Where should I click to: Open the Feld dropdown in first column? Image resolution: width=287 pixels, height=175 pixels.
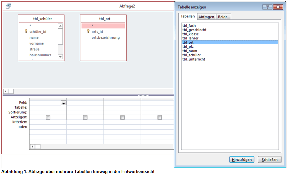[x=63, y=103]
